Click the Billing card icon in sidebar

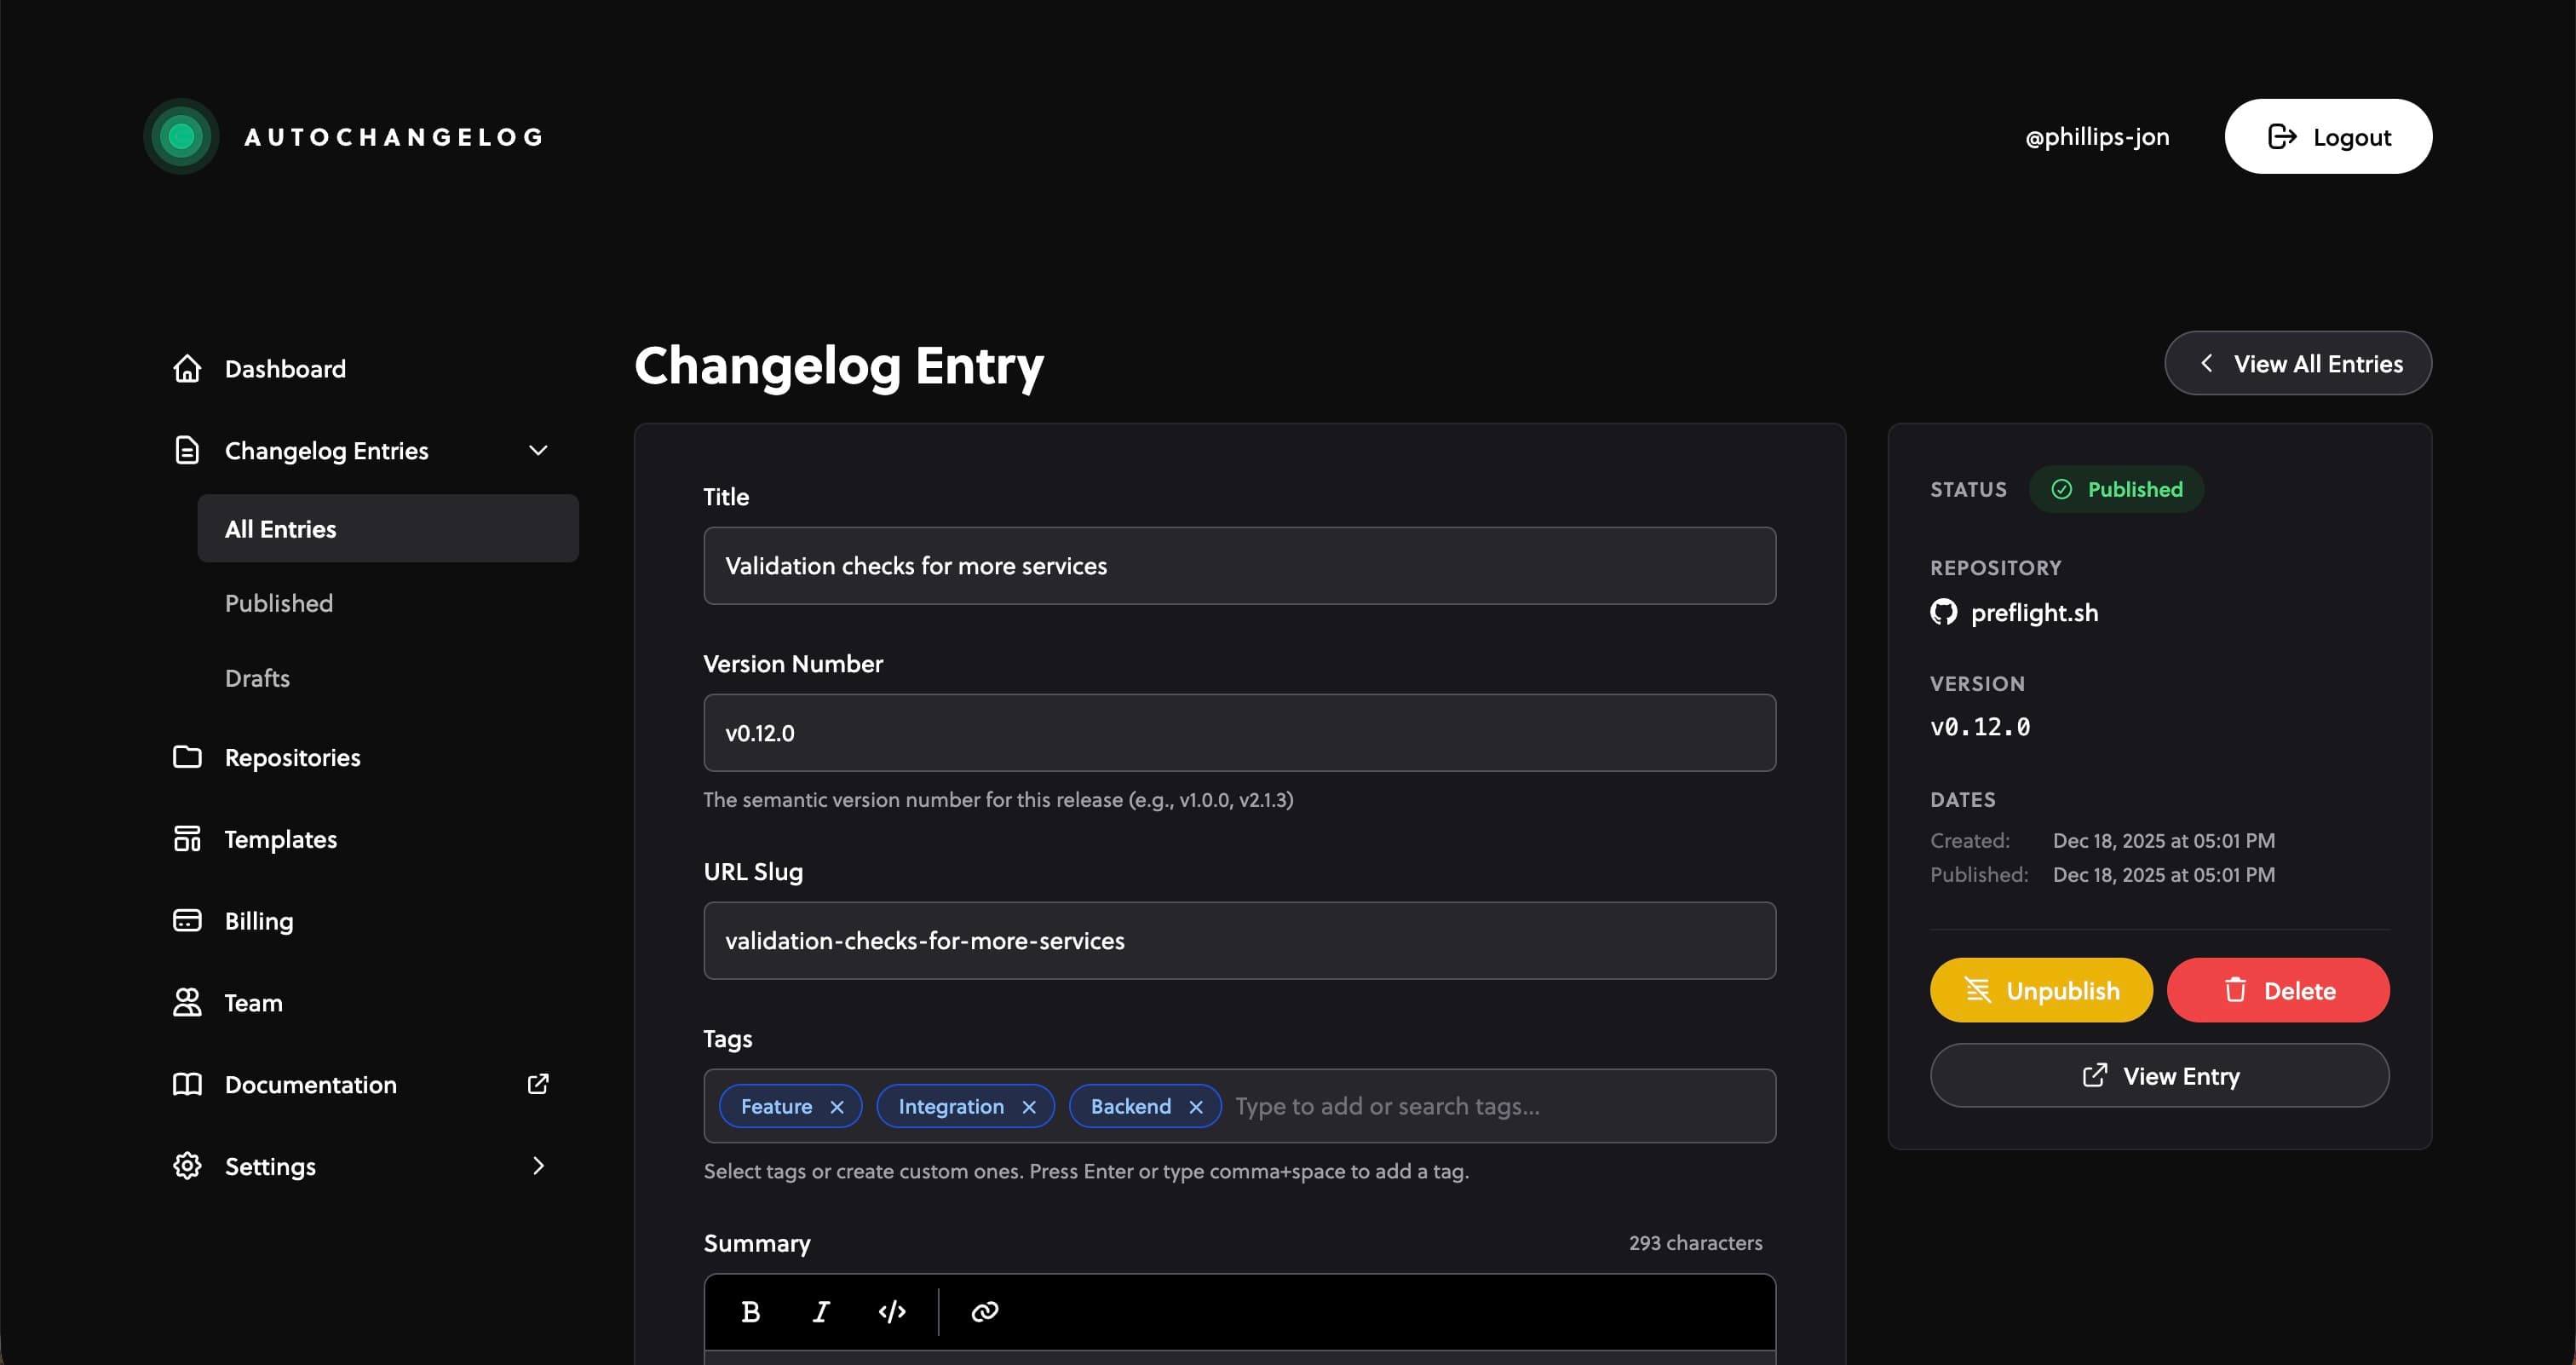186,919
